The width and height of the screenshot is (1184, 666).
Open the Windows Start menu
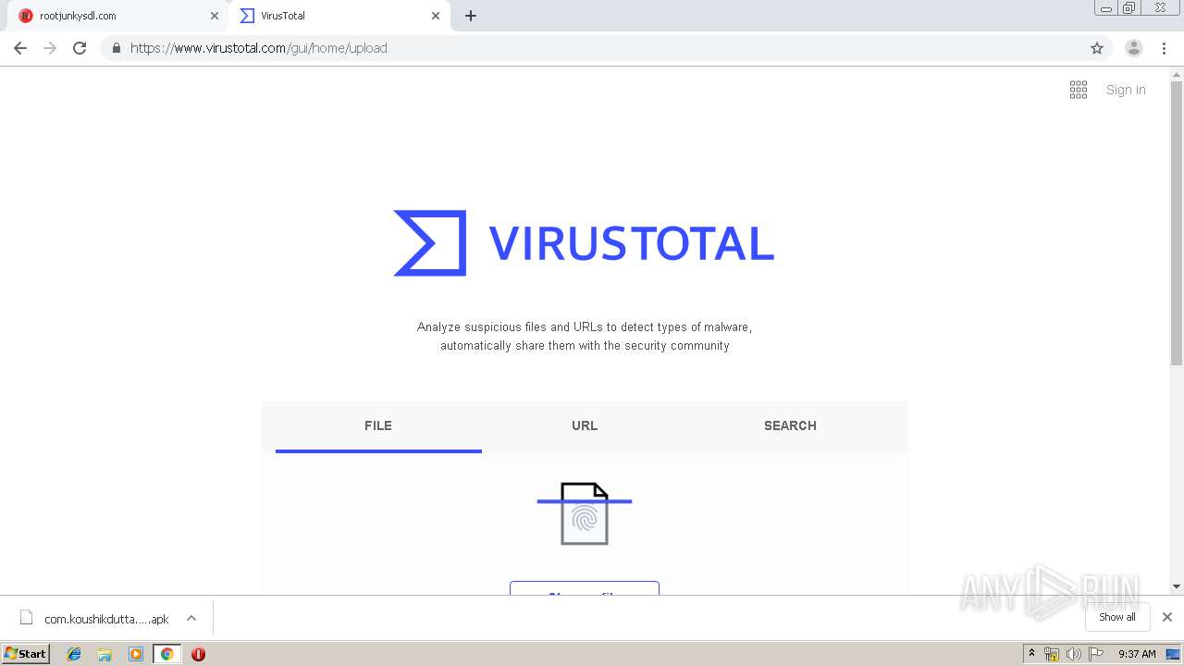point(26,653)
